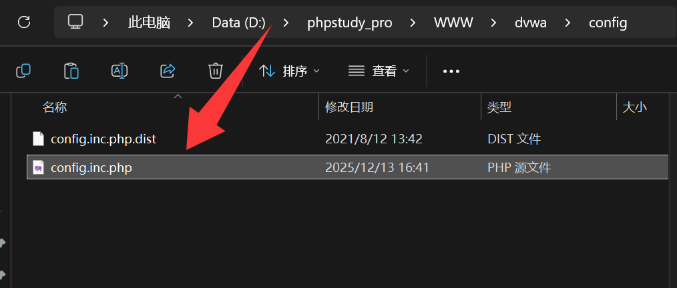Click the Rename icon in the toolbar
This screenshot has width=677, height=288.
tap(119, 71)
